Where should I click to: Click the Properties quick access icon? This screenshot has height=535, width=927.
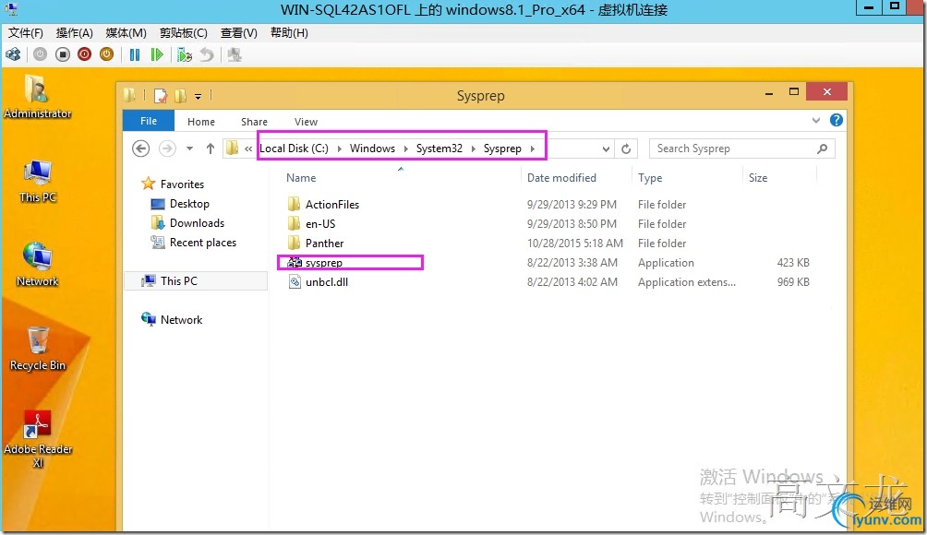(161, 95)
